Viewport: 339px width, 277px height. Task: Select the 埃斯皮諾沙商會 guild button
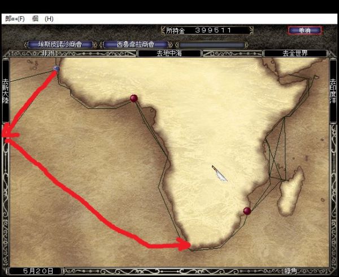(x=60, y=44)
